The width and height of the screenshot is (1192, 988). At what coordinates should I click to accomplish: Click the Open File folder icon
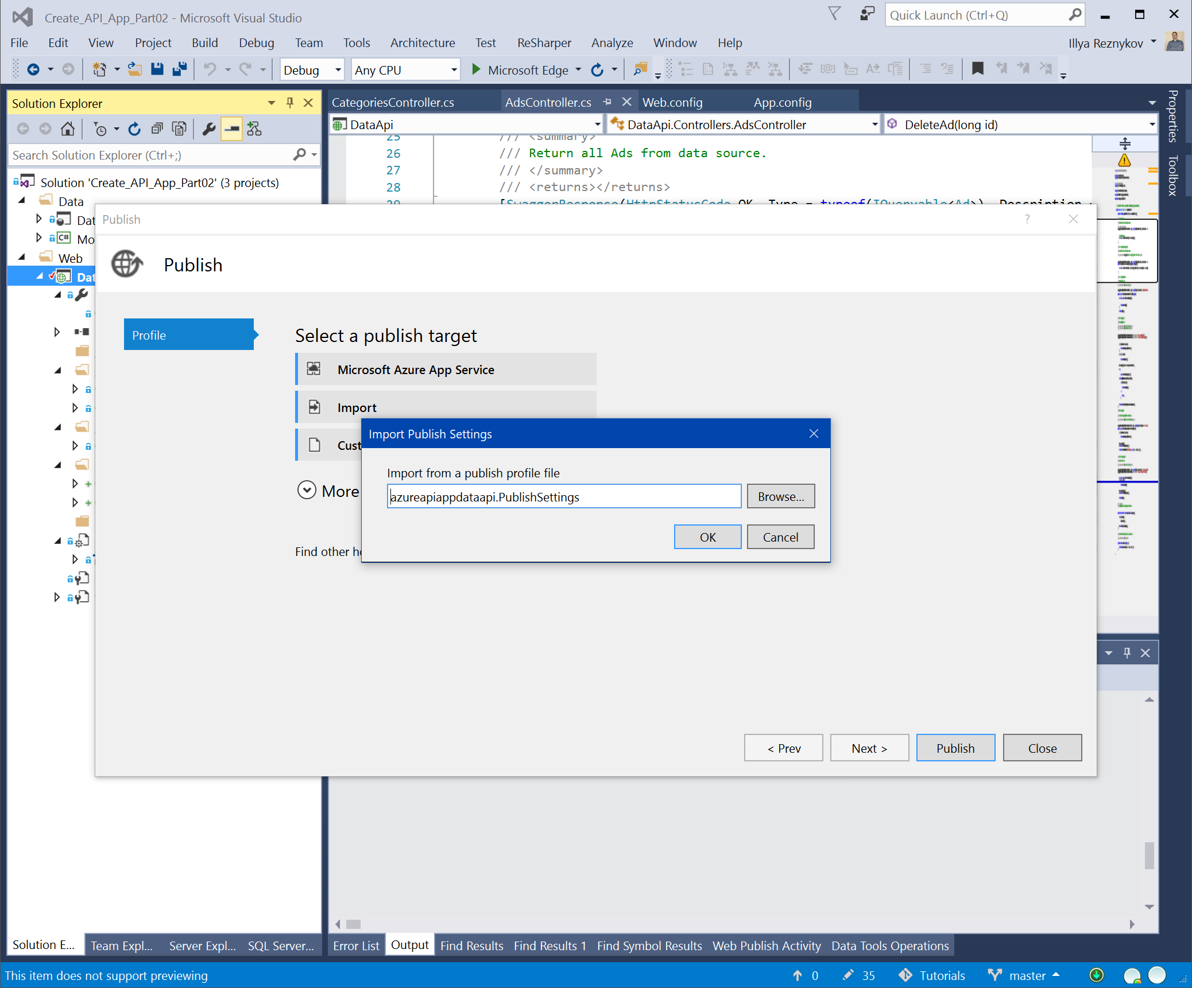pyautogui.click(x=135, y=69)
